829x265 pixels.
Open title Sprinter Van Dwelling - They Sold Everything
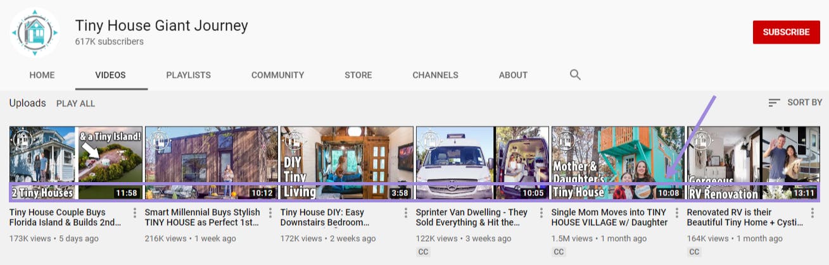coord(472,217)
